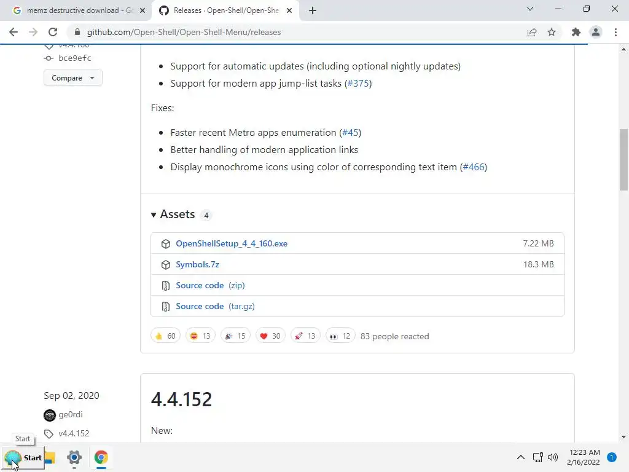Toggle the rocket reaction with 13
The image size is (629, 472).
click(x=305, y=336)
